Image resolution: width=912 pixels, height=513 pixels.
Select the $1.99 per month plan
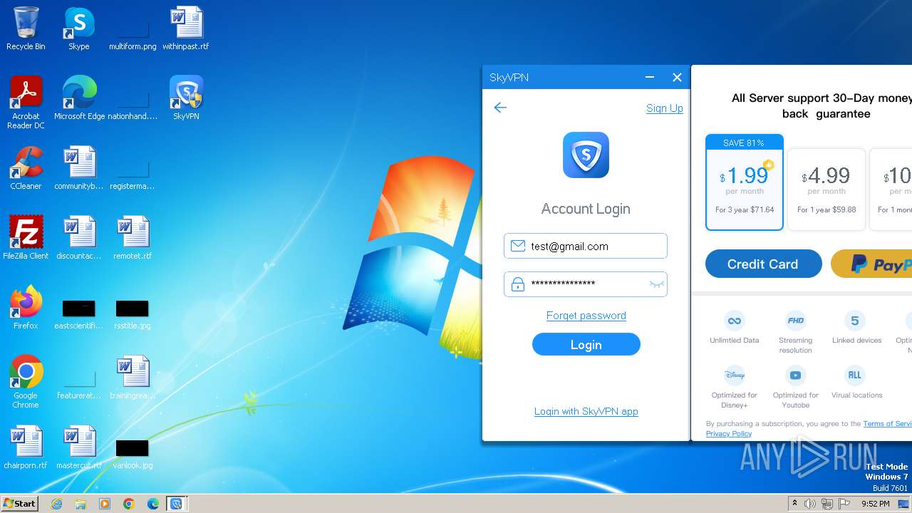coord(744,182)
